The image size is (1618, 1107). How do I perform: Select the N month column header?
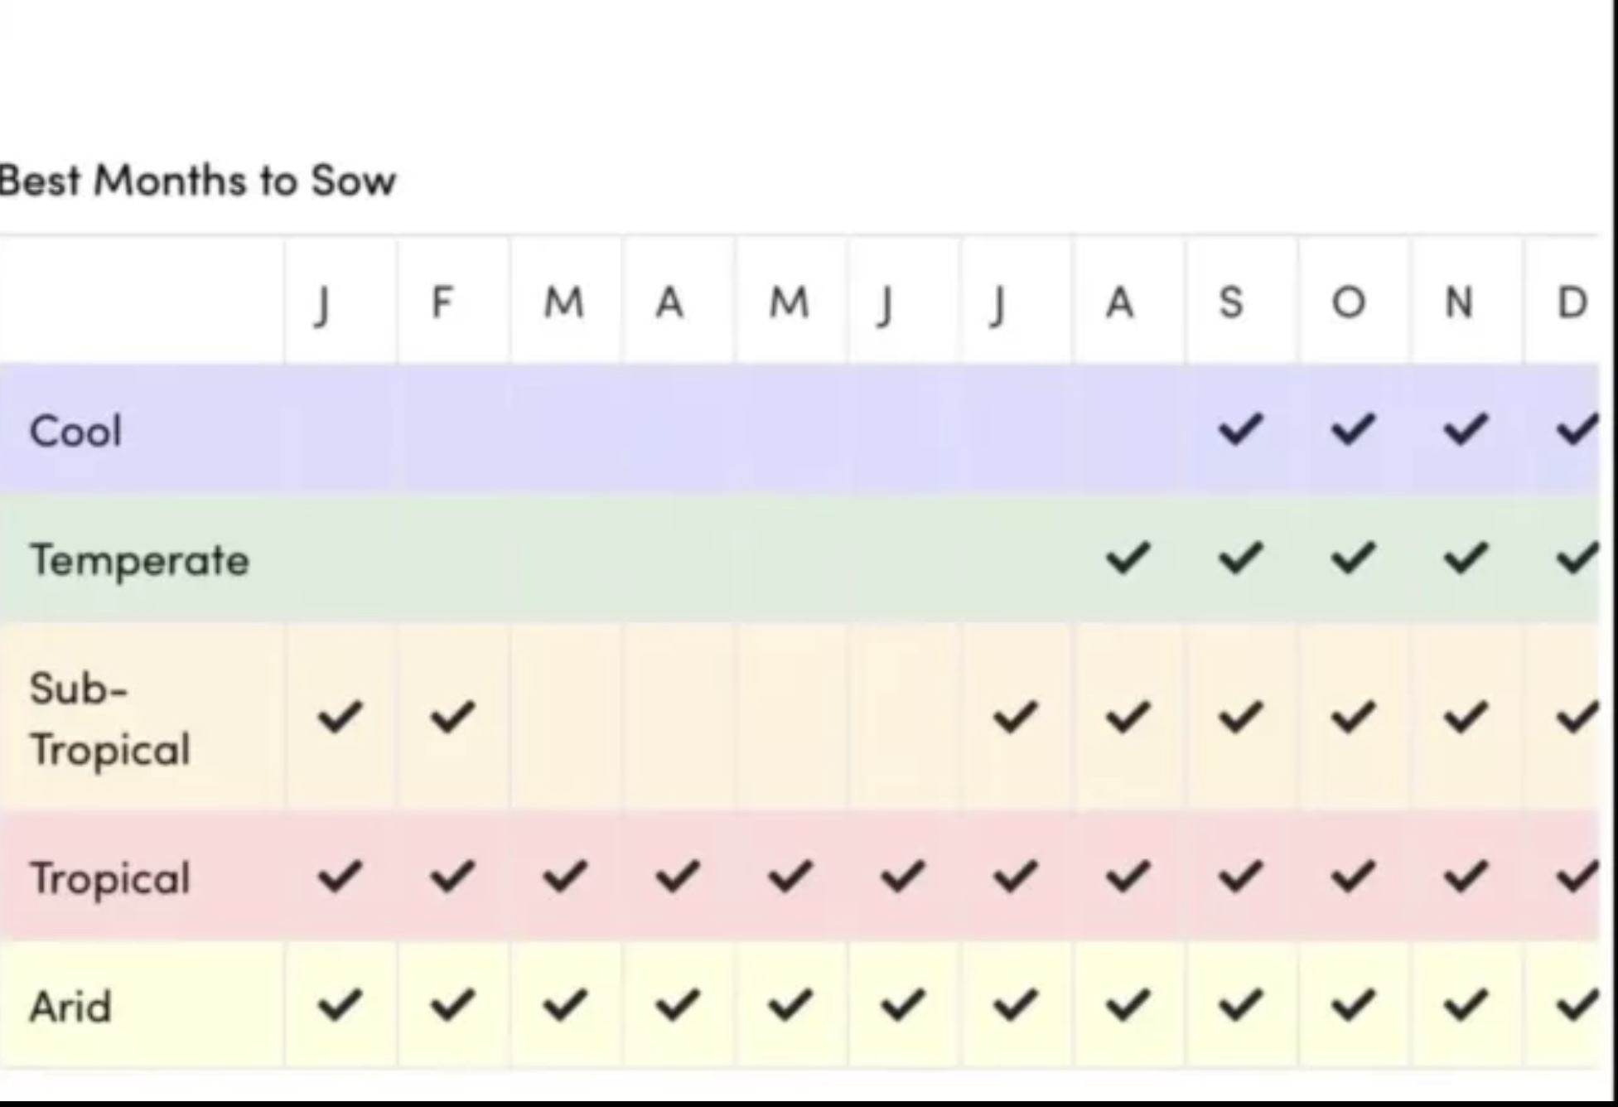click(x=1459, y=302)
